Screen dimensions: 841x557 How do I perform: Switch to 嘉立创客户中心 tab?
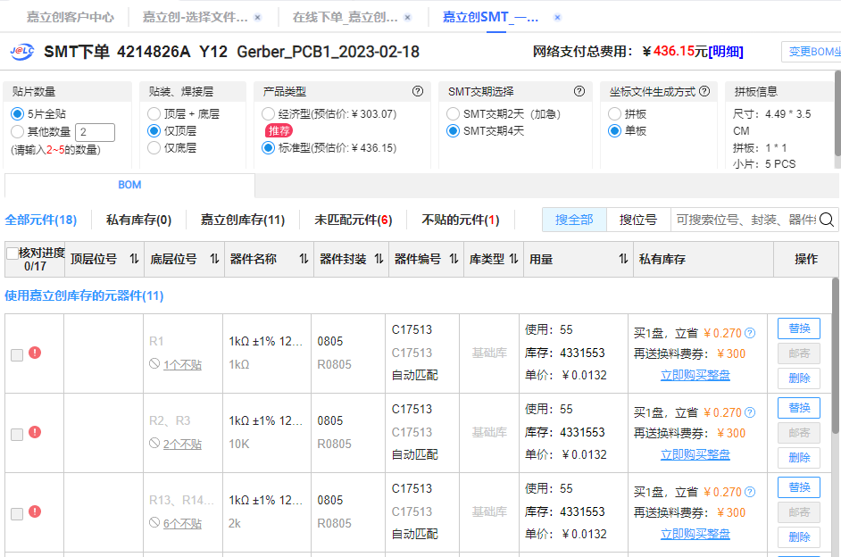point(71,17)
